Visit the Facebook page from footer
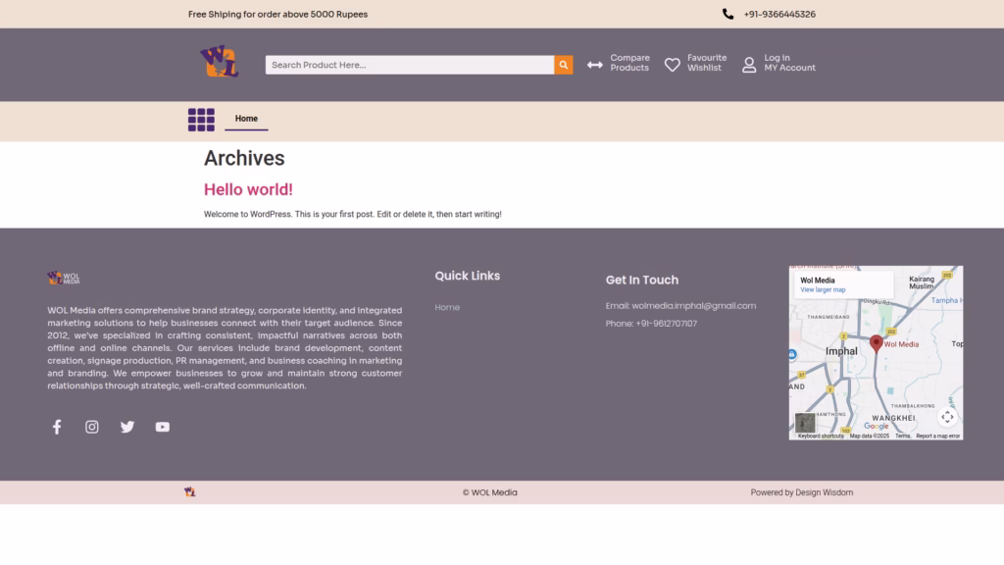 point(57,427)
